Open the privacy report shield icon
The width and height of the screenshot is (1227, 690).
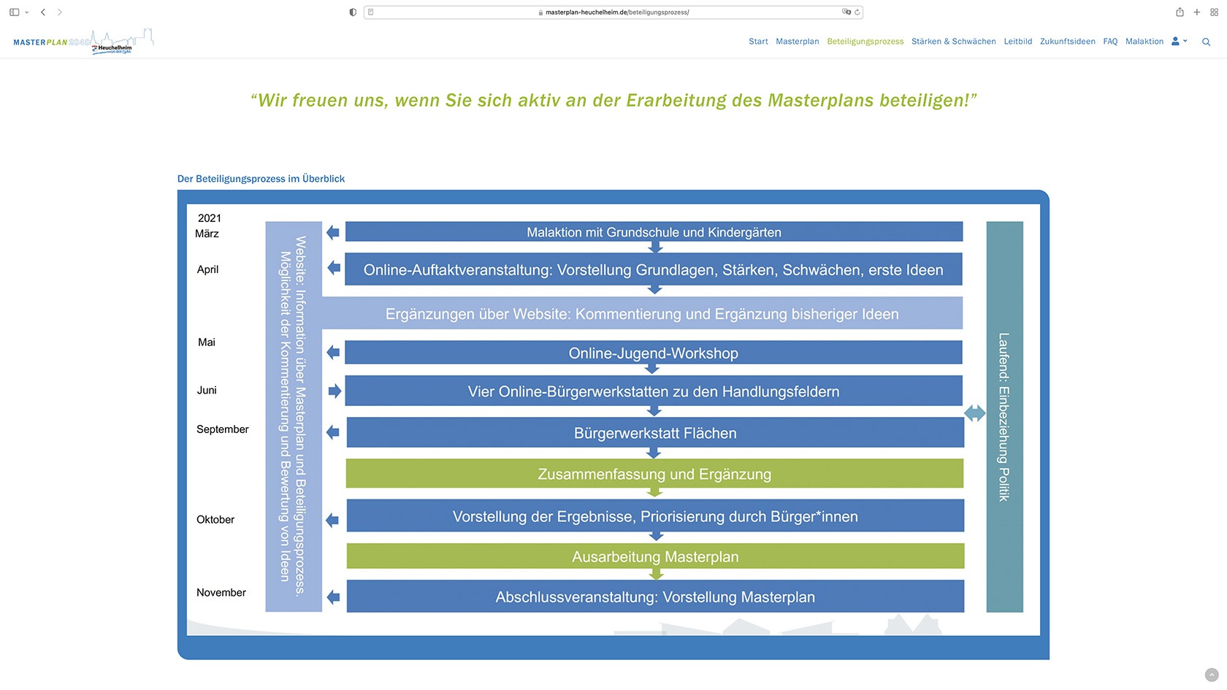pyautogui.click(x=353, y=12)
